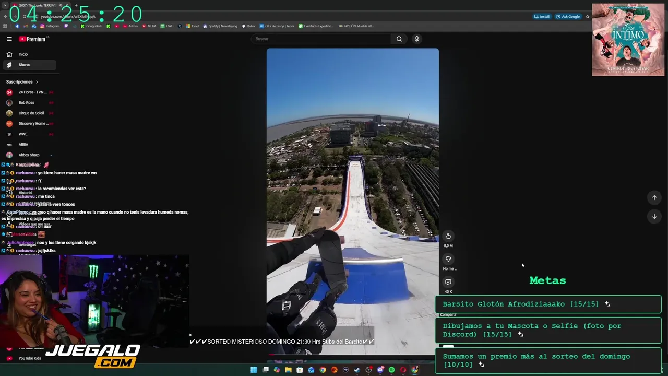Click Chrome's Install app button
Image resolution: width=668 pixels, height=376 pixels.
click(x=542, y=16)
